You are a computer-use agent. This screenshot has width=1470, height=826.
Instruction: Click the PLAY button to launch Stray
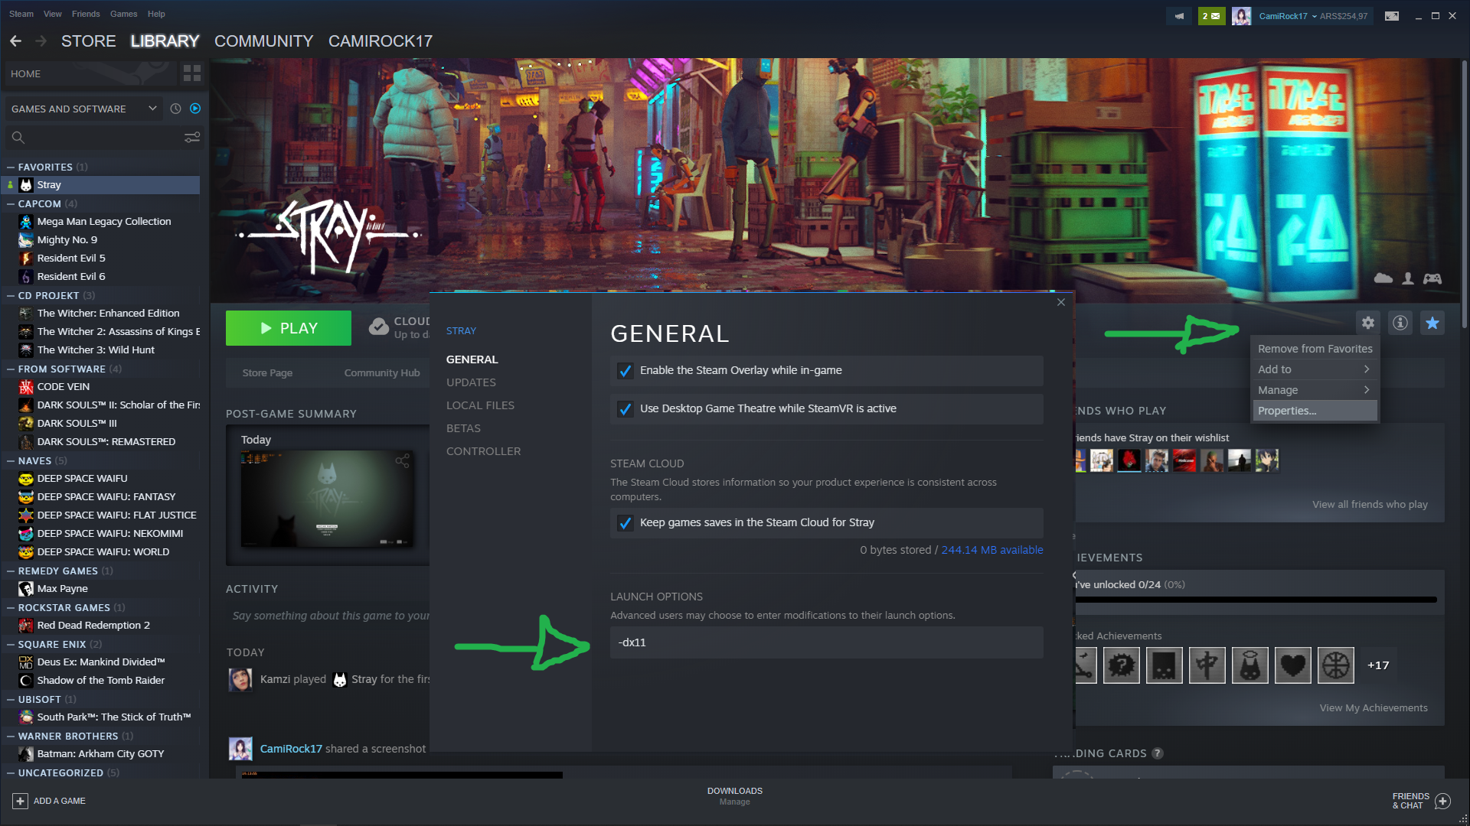[288, 328]
